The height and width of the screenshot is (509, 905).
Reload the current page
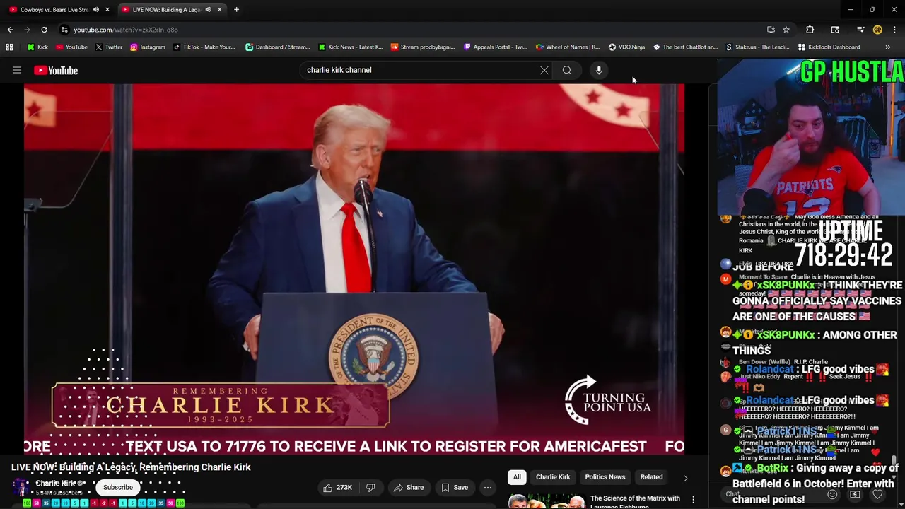pyautogui.click(x=44, y=30)
